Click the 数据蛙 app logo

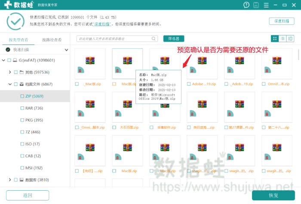point(19,5)
